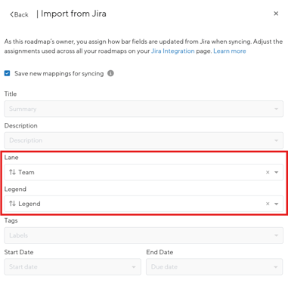Image resolution: width=288 pixels, height=286 pixels.
Task: Open the End Date Due date dropdown
Action: pyautogui.click(x=215, y=267)
